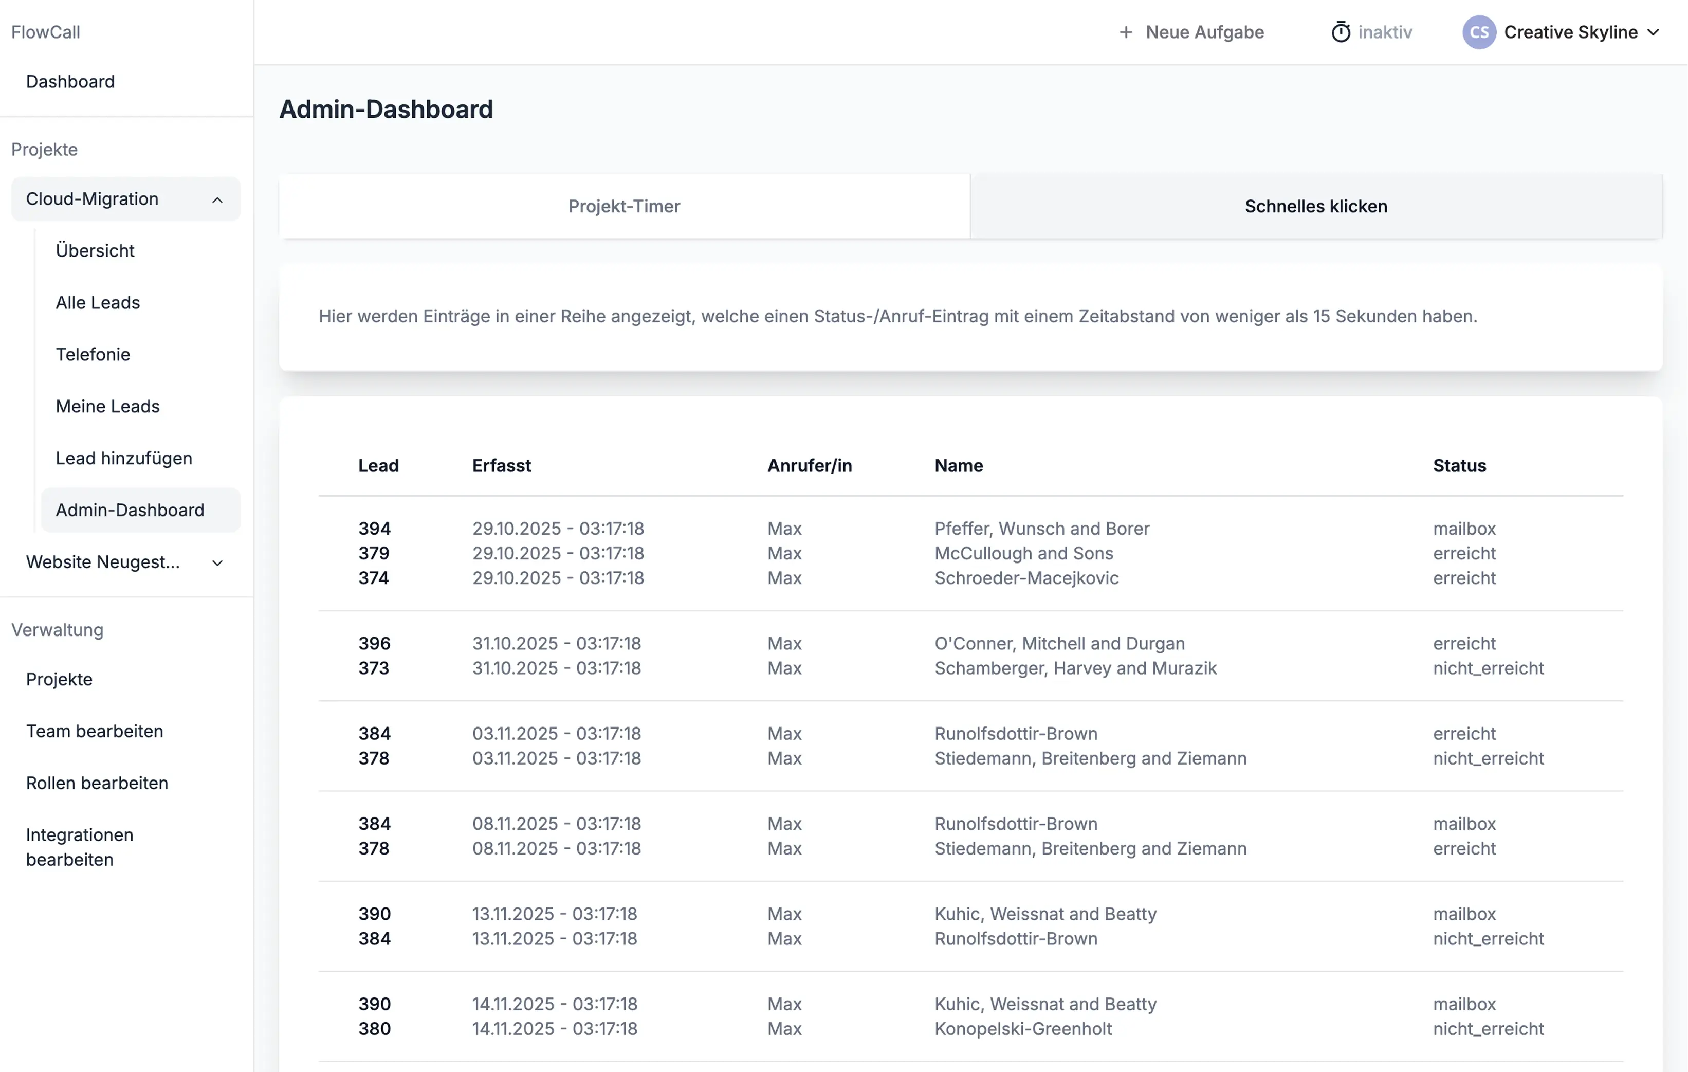Go to Übersicht in Cloud-Migration
The height and width of the screenshot is (1072, 1688).
[x=95, y=250]
